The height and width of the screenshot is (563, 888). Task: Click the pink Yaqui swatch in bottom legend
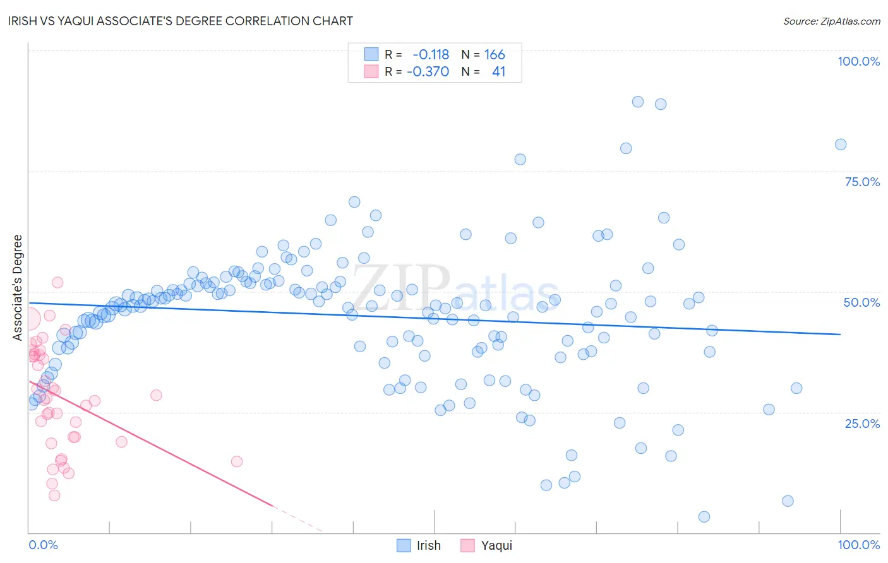point(467,545)
